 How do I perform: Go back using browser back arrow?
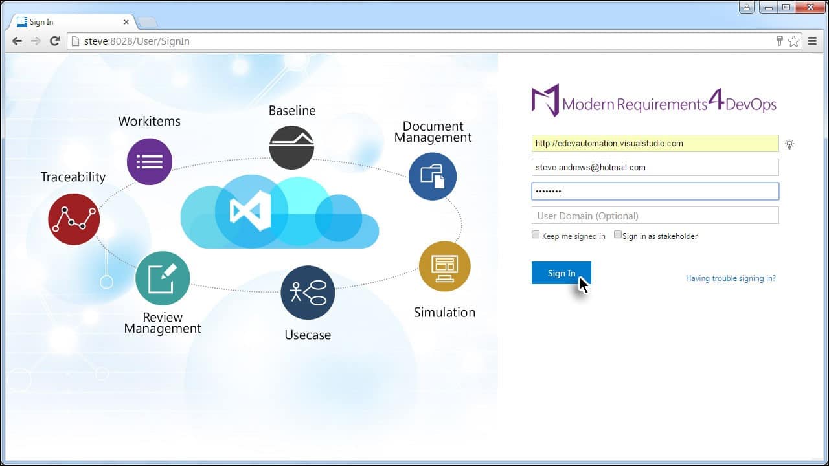tap(17, 41)
